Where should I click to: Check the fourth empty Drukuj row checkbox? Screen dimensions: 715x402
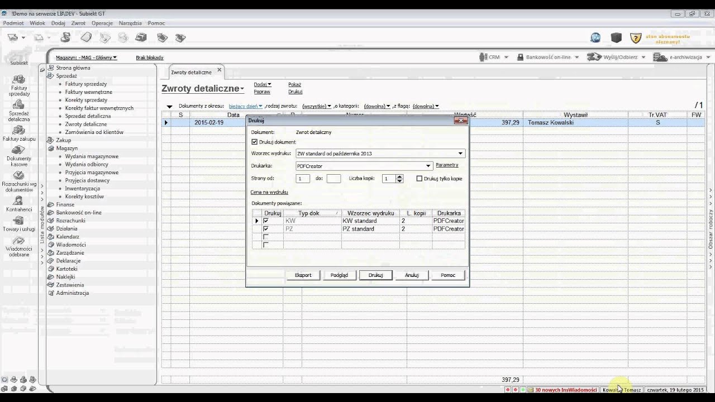266,245
